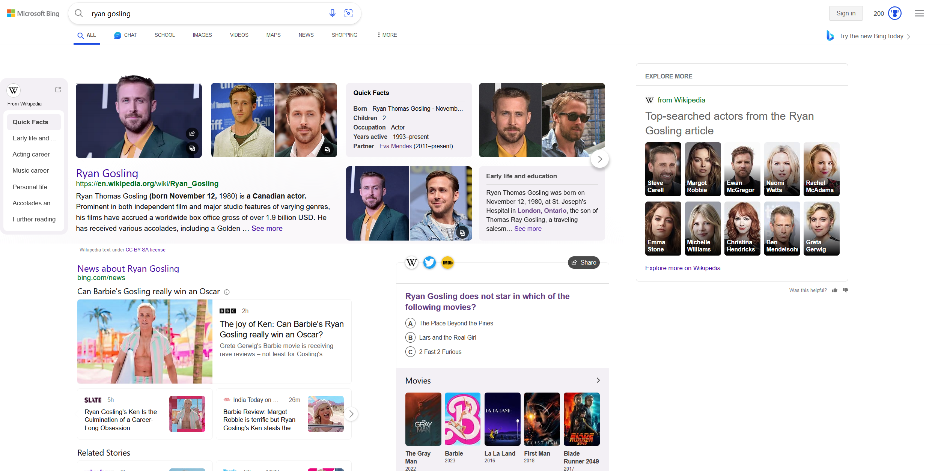Open Explore more on Wikipedia link

pos(682,268)
